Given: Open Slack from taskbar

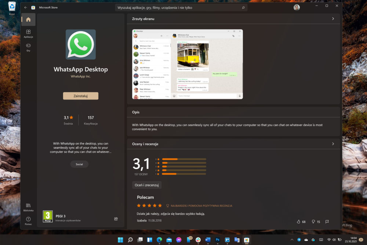Looking at the screenshot, I should pyautogui.click(x=198, y=239).
